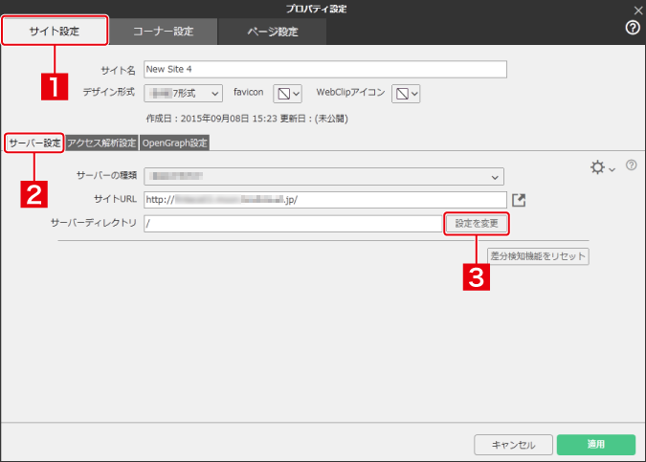
Task: Open the gear settings menu in the server panel
Action: [602, 167]
